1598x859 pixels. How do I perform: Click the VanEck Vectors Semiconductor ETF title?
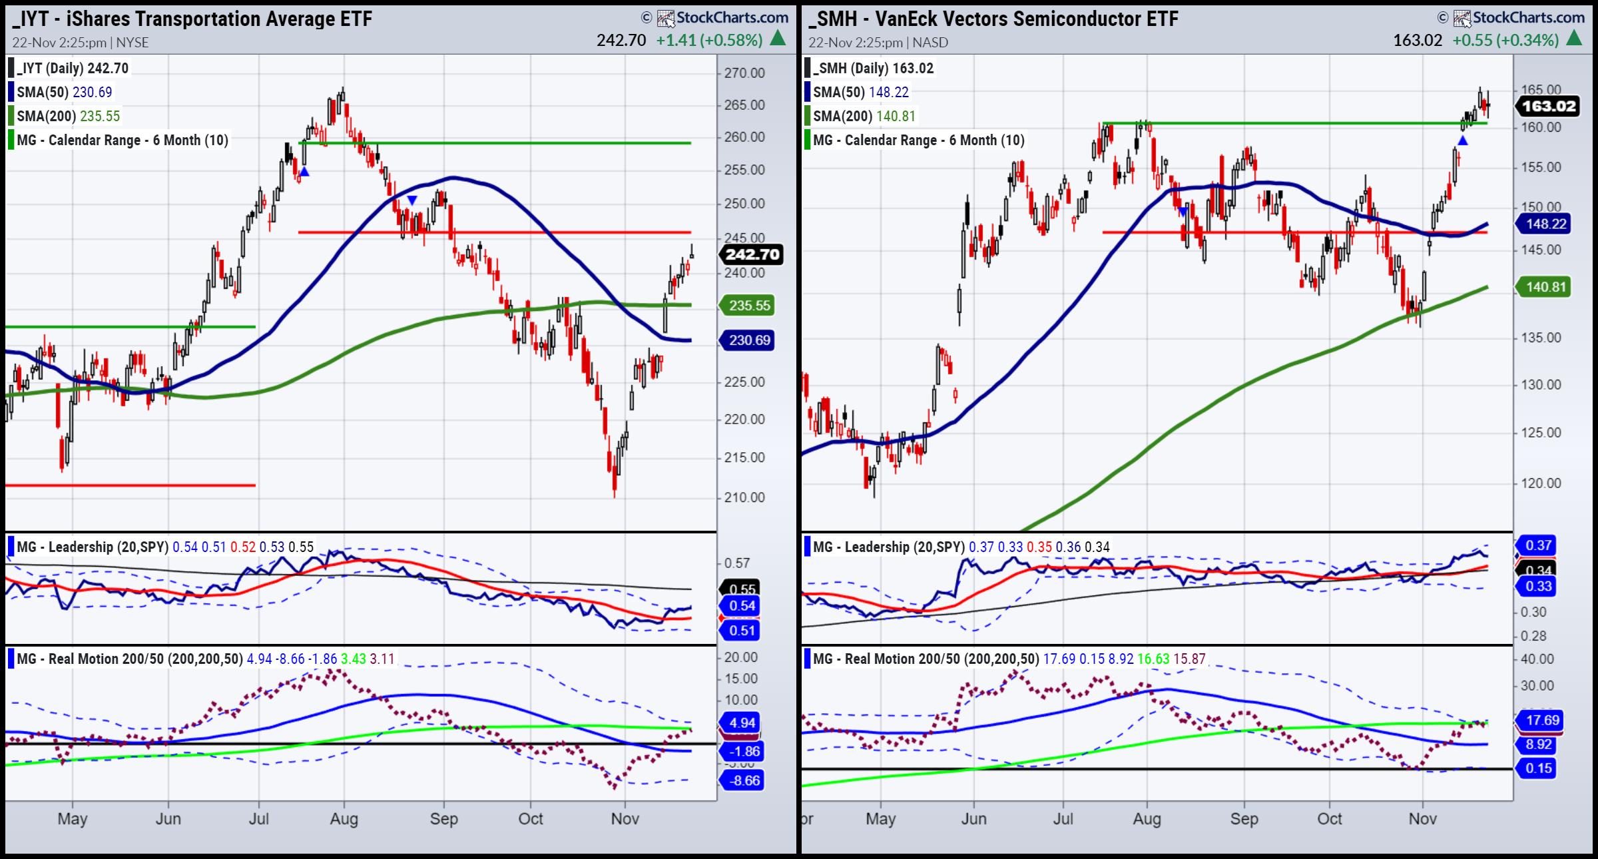point(993,19)
